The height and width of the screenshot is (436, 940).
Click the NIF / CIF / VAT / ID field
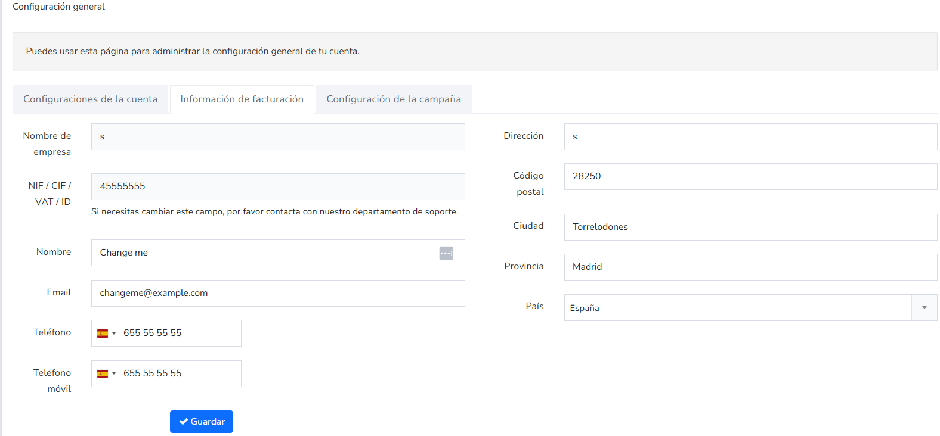click(278, 186)
